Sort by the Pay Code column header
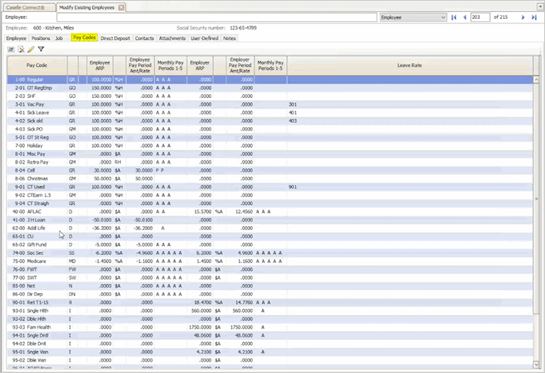 [36, 66]
